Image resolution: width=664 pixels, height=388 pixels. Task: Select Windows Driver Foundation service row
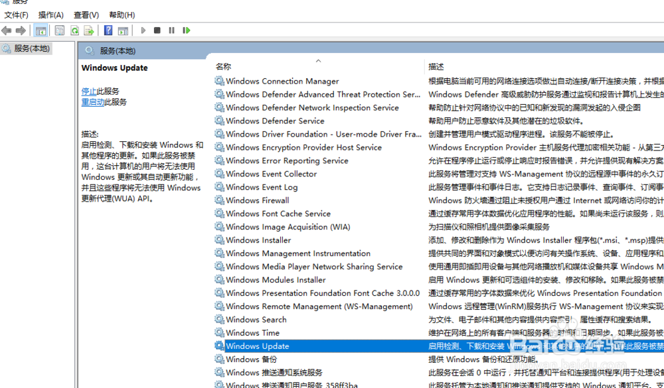pyautogui.click(x=324, y=134)
